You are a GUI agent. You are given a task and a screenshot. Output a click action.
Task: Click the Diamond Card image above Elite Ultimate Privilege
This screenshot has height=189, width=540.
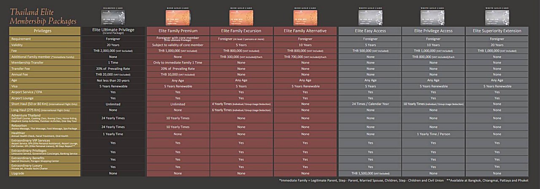pyautogui.click(x=113, y=18)
